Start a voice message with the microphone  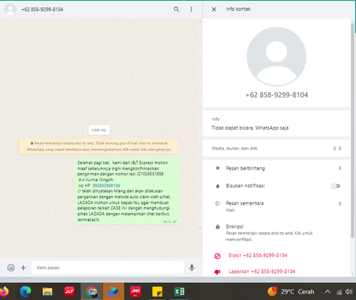(192, 268)
